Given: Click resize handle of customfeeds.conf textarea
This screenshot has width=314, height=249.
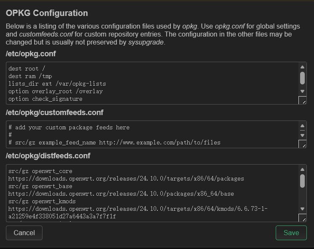Looking at the screenshot, I should 302,144.
